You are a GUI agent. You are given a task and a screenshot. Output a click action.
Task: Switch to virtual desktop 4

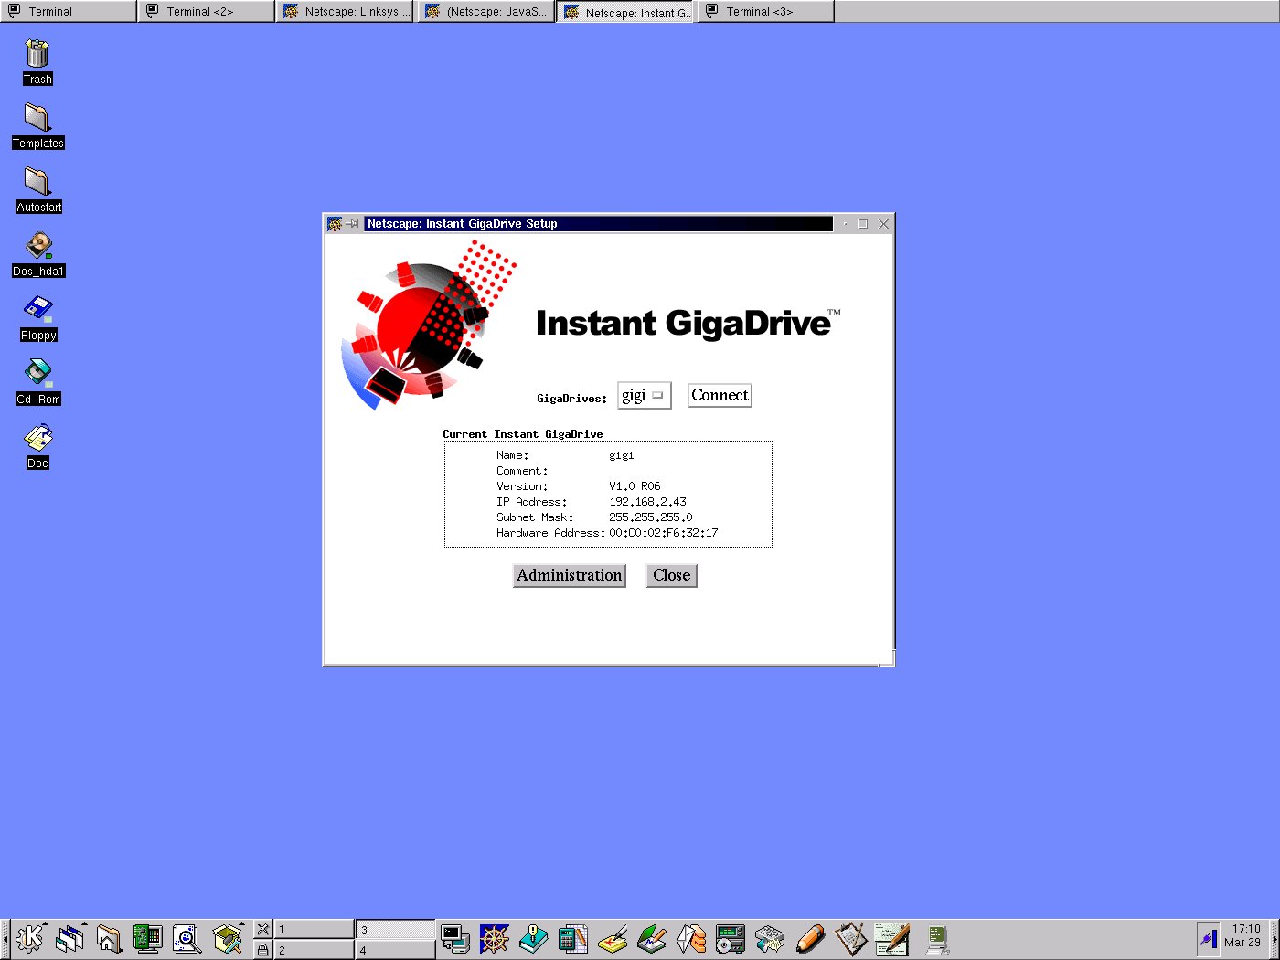395,950
